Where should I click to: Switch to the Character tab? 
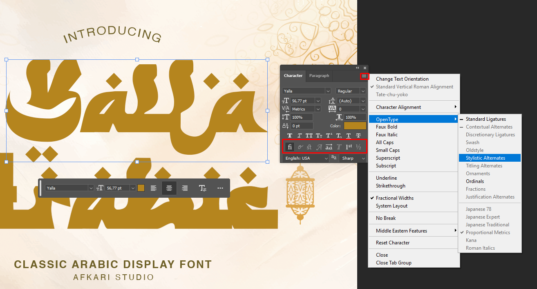pyautogui.click(x=293, y=76)
